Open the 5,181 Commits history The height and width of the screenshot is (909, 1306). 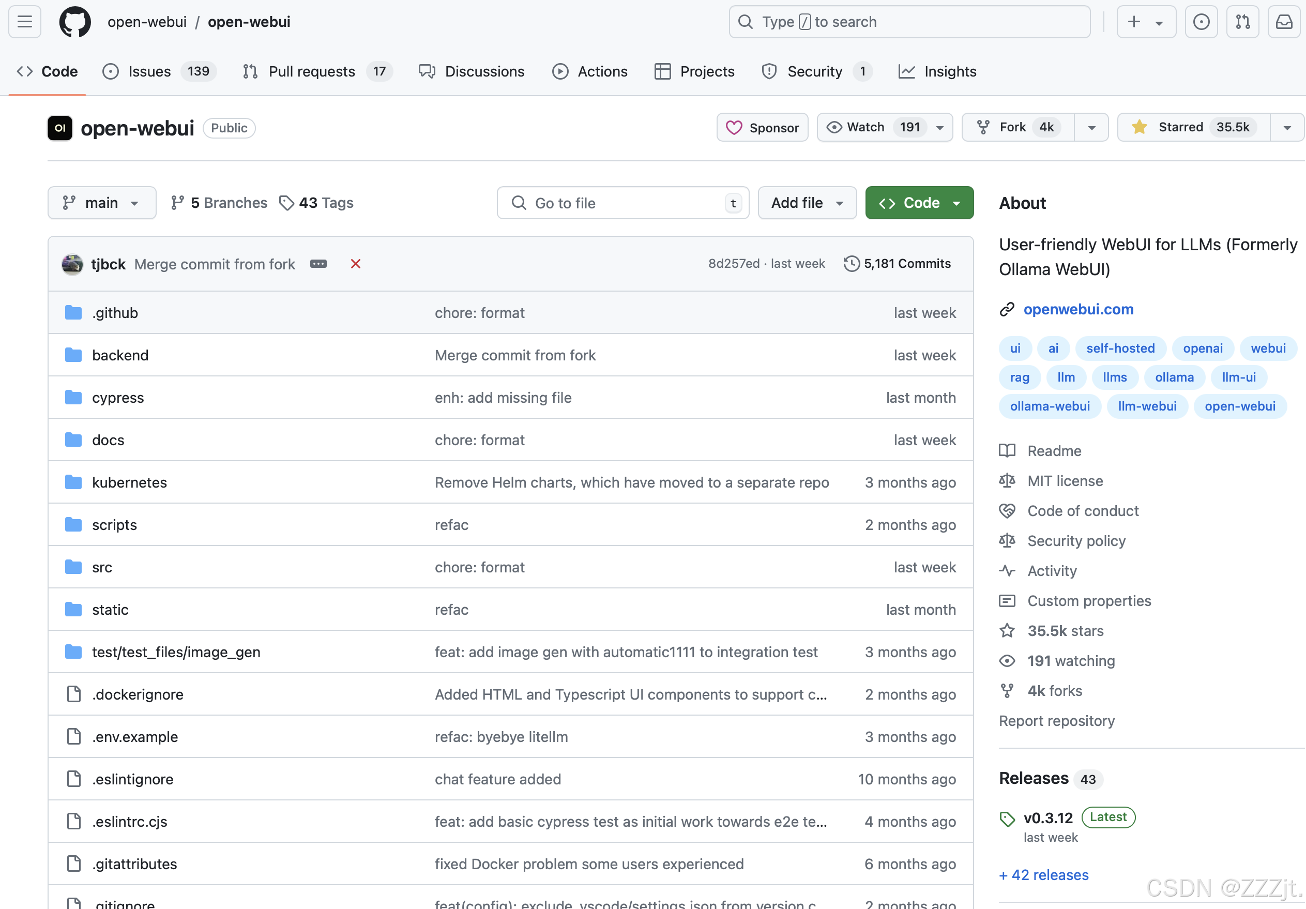(x=897, y=263)
